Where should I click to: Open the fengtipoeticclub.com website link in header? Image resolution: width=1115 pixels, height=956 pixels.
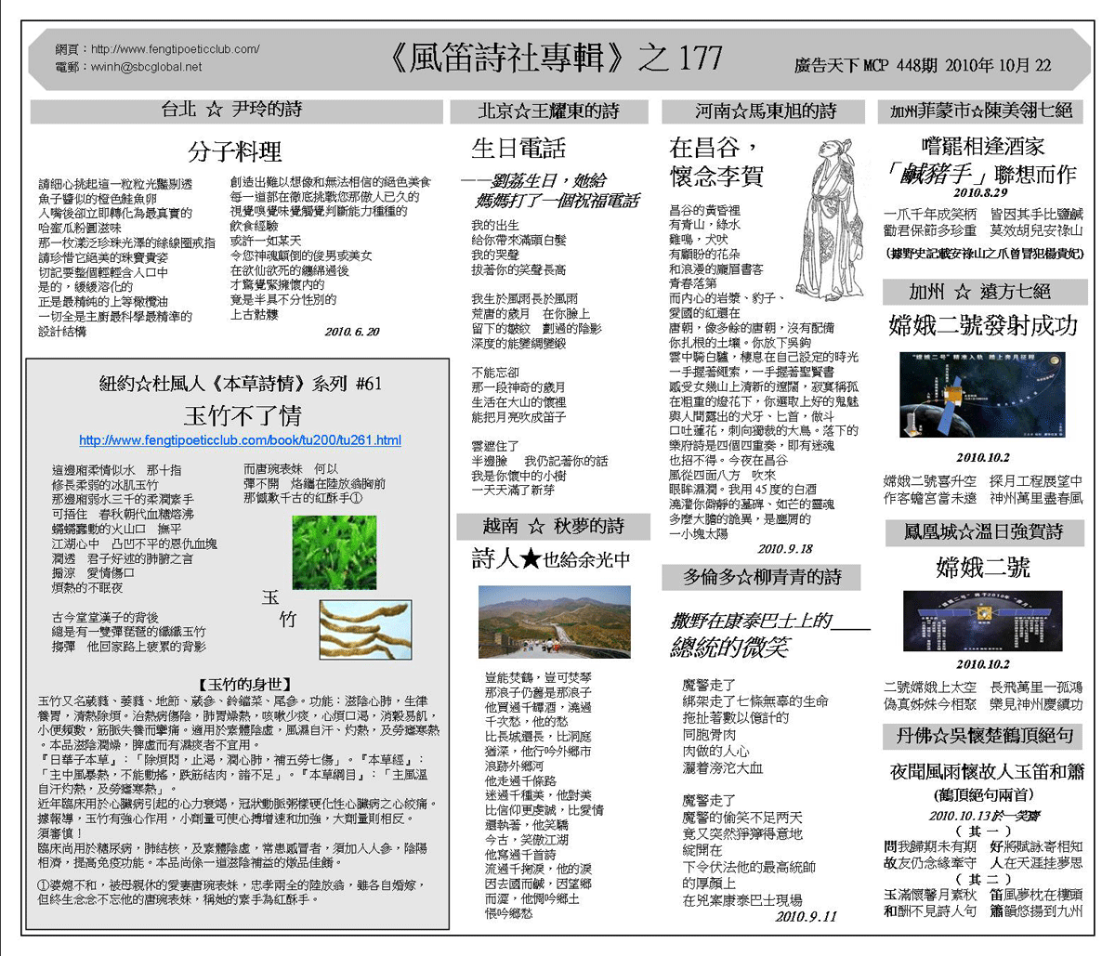click(x=175, y=49)
